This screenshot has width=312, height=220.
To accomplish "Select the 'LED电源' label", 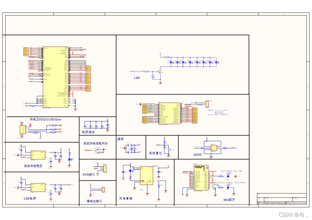I will (30, 198).
